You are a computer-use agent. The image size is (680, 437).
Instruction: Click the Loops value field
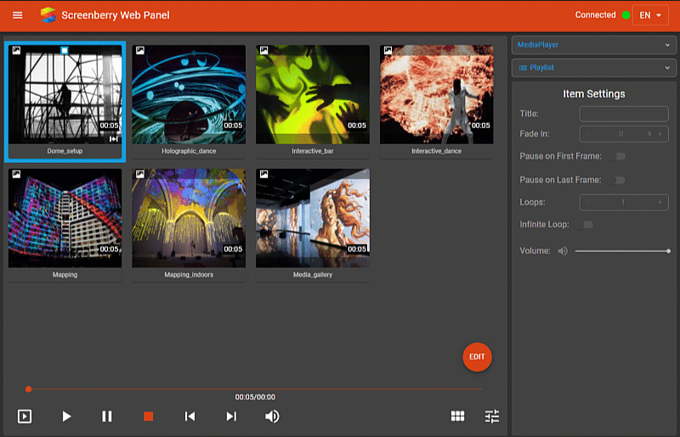click(624, 202)
